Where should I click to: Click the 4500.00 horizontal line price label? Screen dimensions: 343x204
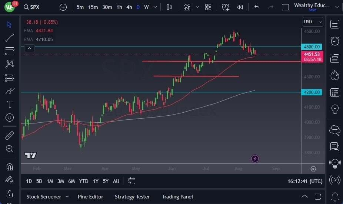coord(312,47)
